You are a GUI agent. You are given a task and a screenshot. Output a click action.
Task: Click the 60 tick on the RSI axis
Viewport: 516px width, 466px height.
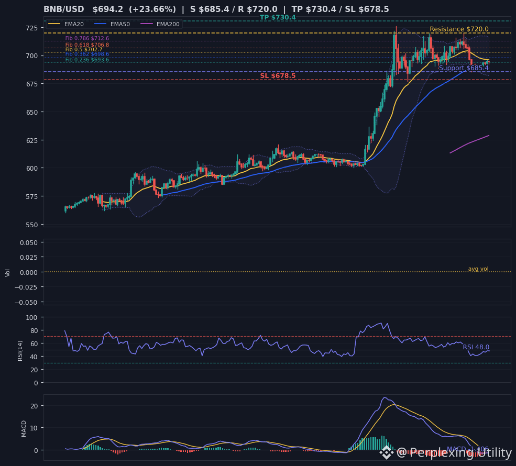[x=34, y=343]
